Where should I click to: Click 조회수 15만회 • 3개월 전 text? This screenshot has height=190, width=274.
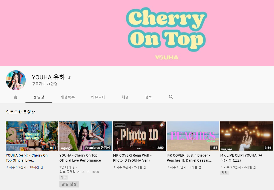[x=184, y=167]
